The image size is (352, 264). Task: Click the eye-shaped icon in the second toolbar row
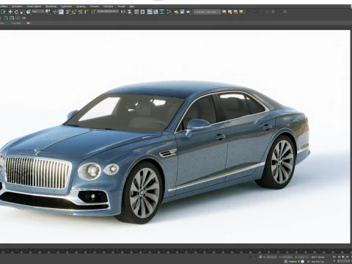coord(23,18)
